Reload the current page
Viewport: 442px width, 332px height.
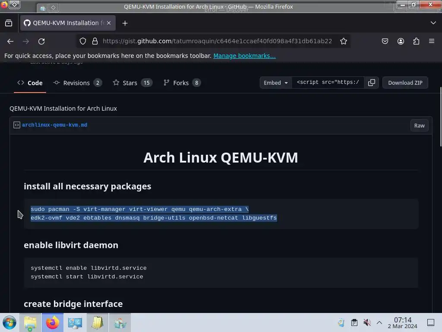click(x=41, y=41)
